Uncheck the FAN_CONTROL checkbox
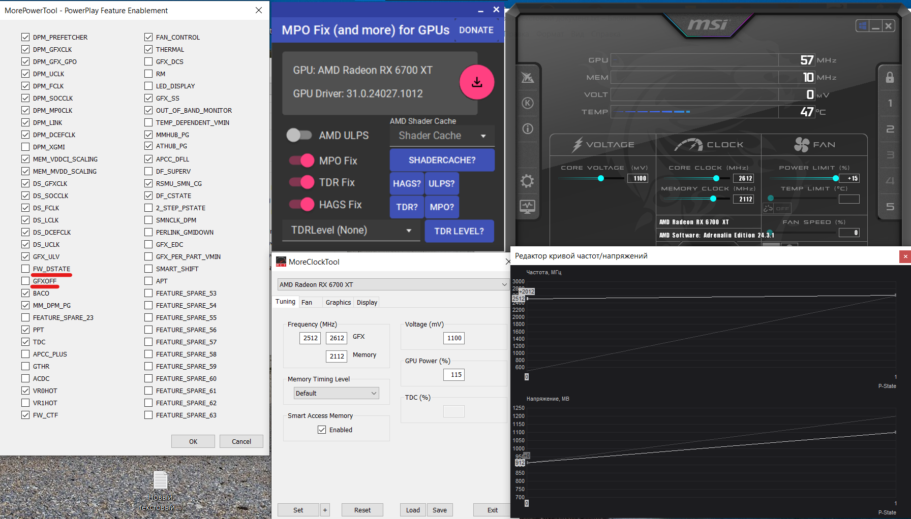 [x=148, y=37]
